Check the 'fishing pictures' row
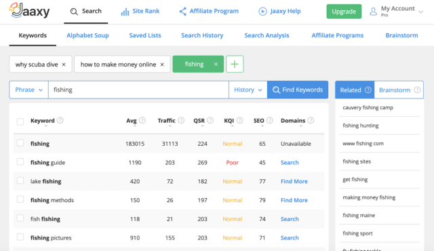 [20, 237]
